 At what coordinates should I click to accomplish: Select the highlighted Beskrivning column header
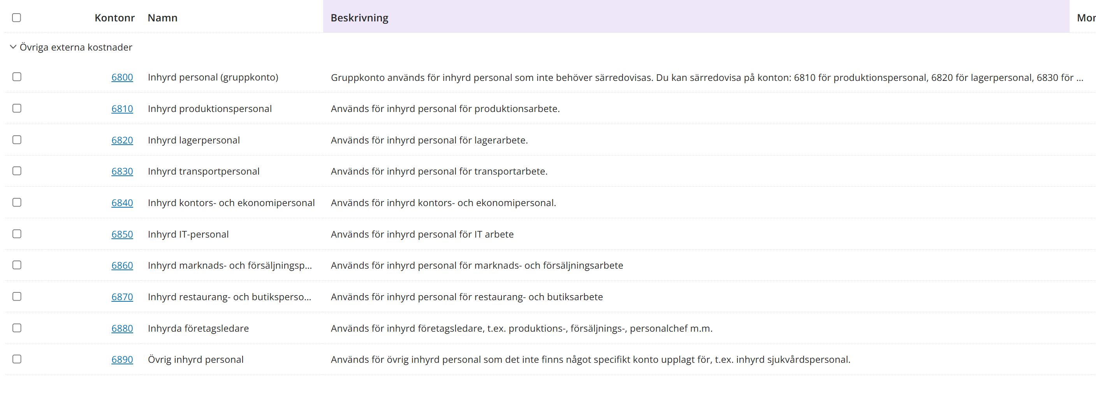(359, 18)
